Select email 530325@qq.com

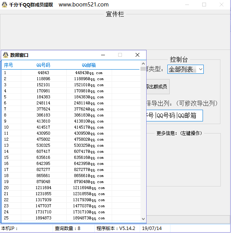click(89, 145)
